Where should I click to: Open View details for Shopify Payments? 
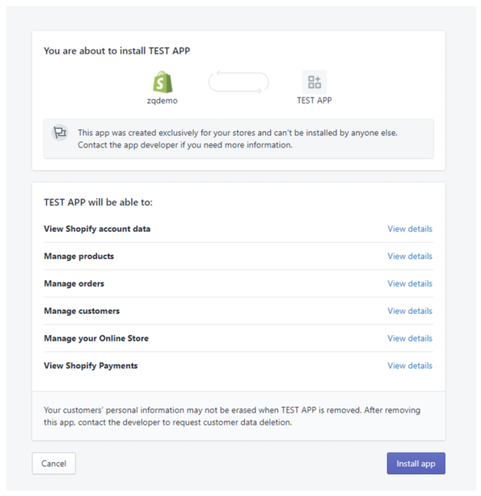click(x=410, y=366)
